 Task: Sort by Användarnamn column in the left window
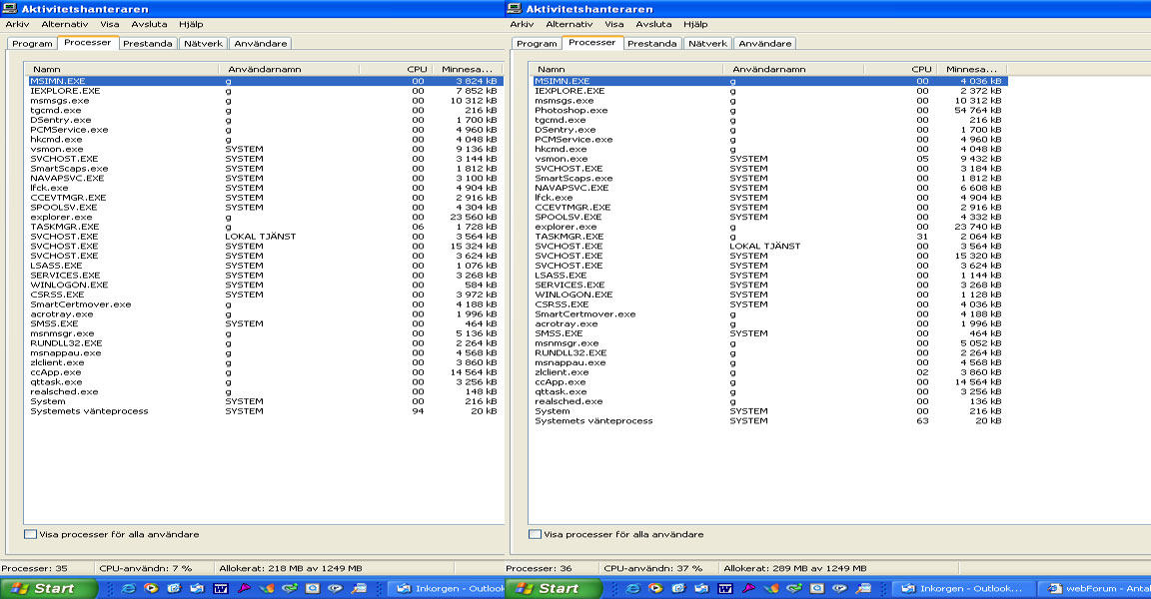click(289, 69)
